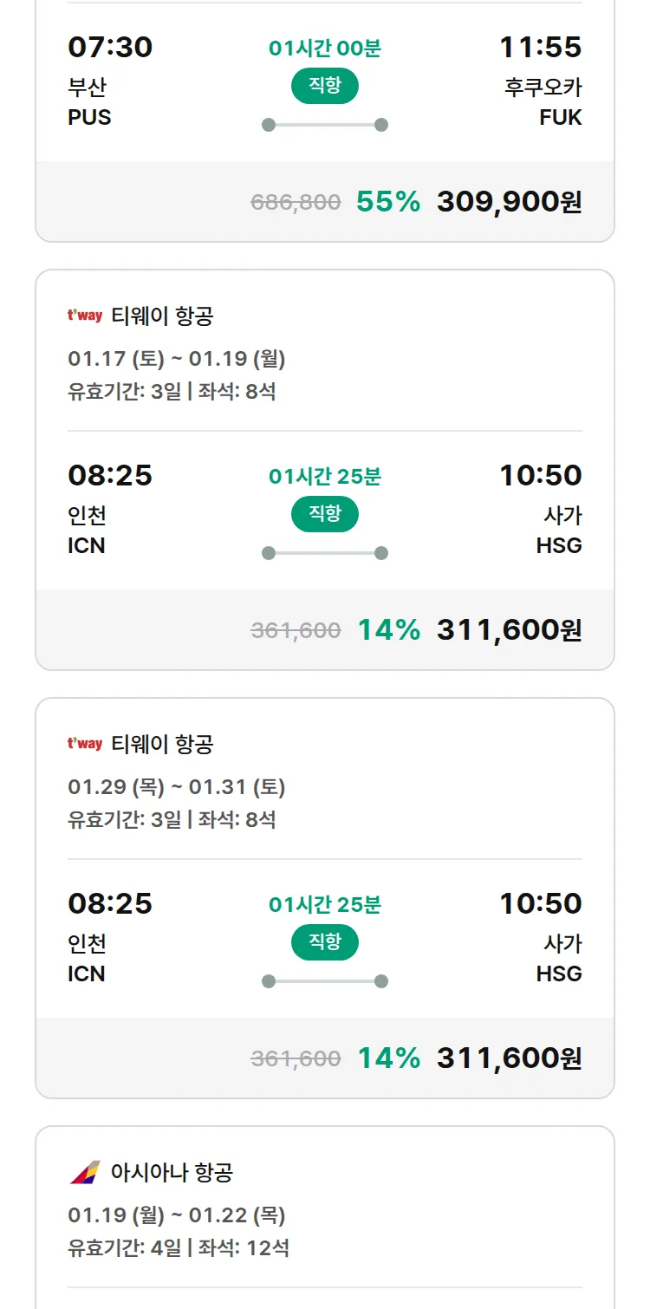This screenshot has height=1309, width=650.
Task: Click the Asiana Airlines logo icon
Action: point(85,1173)
